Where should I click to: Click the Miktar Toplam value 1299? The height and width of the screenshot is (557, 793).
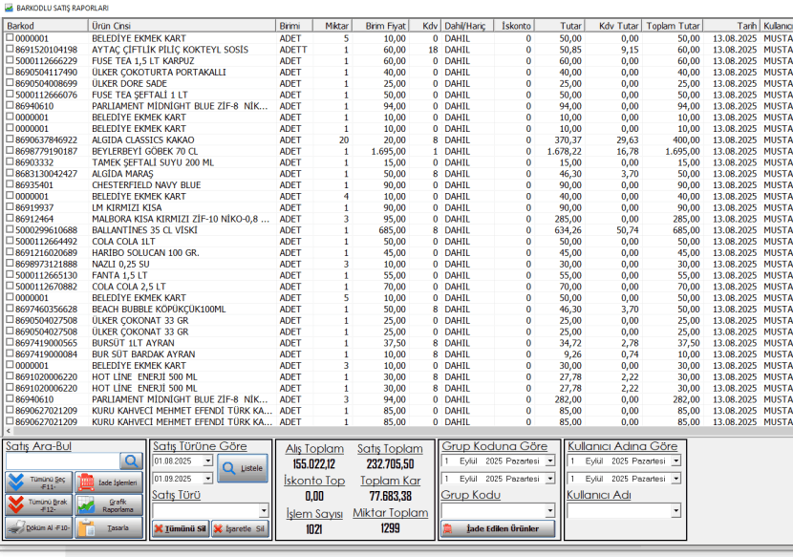coord(390,528)
